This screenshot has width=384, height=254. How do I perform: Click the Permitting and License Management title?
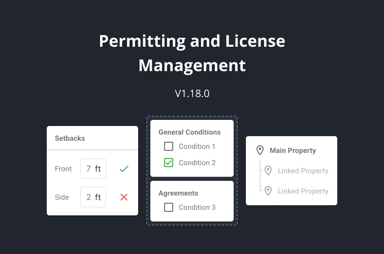point(192,53)
